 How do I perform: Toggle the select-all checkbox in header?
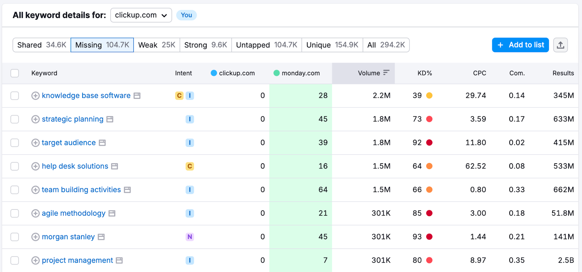click(15, 73)
